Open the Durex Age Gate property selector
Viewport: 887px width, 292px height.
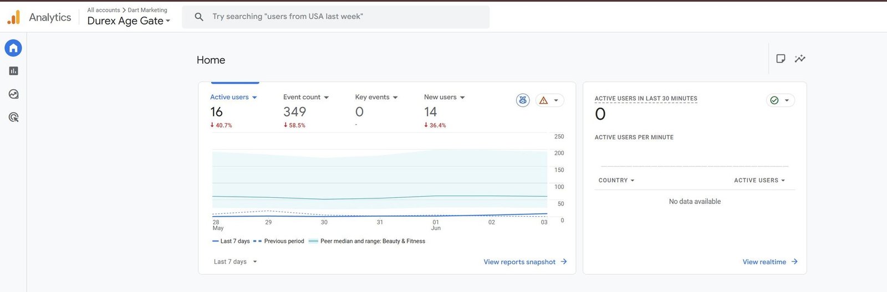129,21
